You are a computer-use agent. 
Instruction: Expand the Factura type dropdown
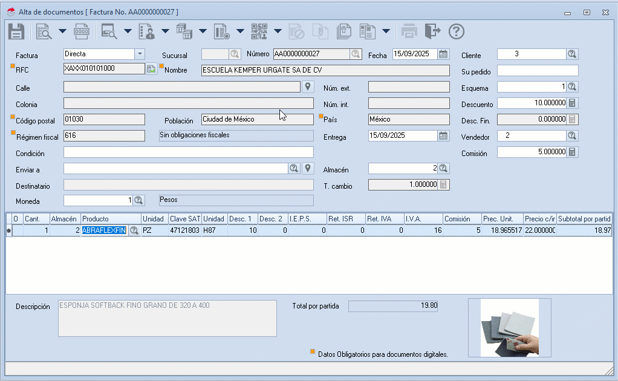click(x=140, y=54)
